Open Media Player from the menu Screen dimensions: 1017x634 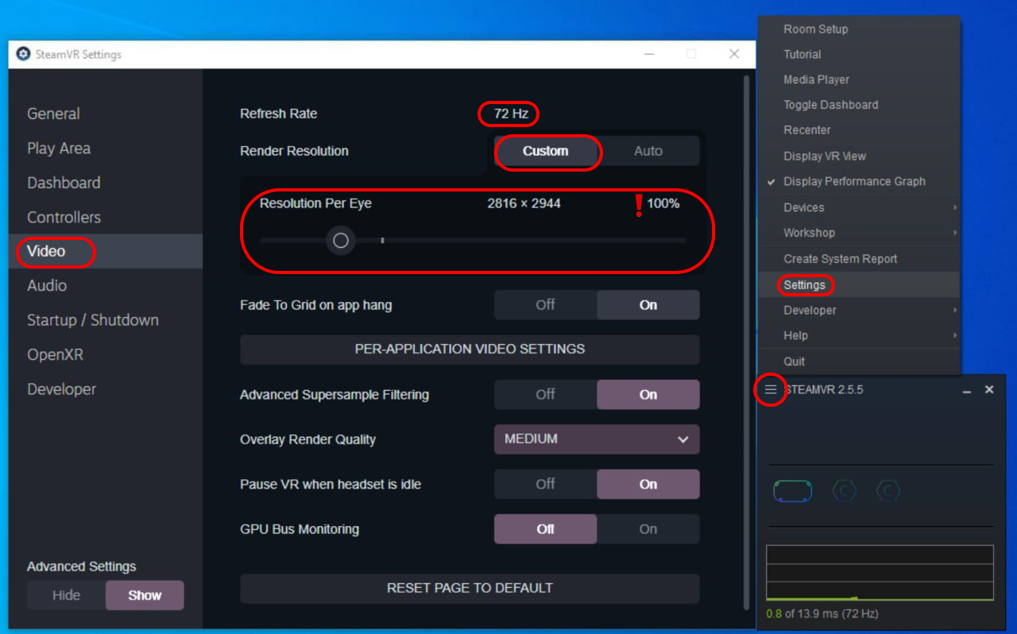[x=859, y=79]
